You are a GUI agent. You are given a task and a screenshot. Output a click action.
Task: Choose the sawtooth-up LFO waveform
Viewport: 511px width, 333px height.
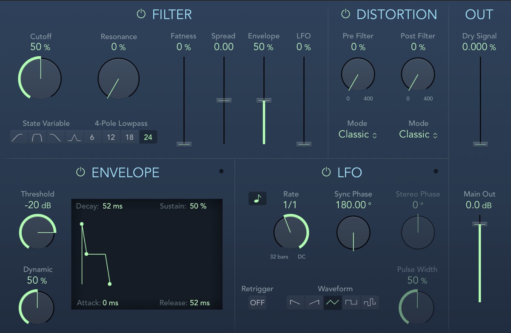click(314, 302)
